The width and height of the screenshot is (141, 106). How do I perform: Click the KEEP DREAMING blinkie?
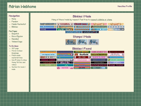pyautogui.click(x=48, y=24)
